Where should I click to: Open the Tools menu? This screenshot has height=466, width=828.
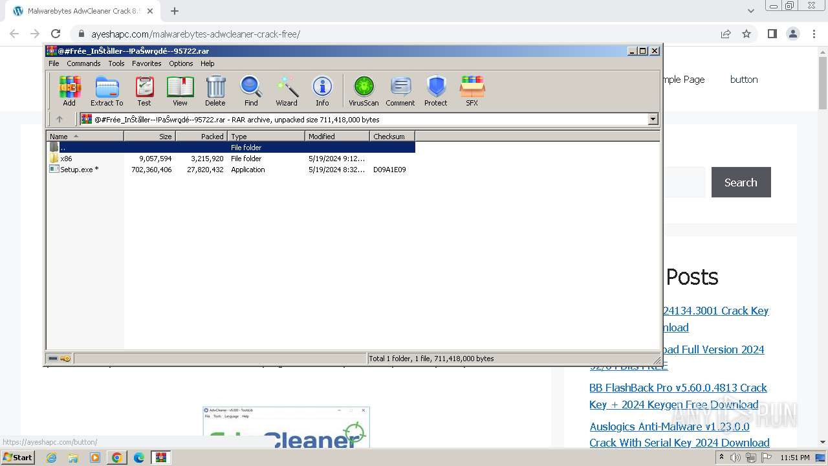click(x=116, y=63)
